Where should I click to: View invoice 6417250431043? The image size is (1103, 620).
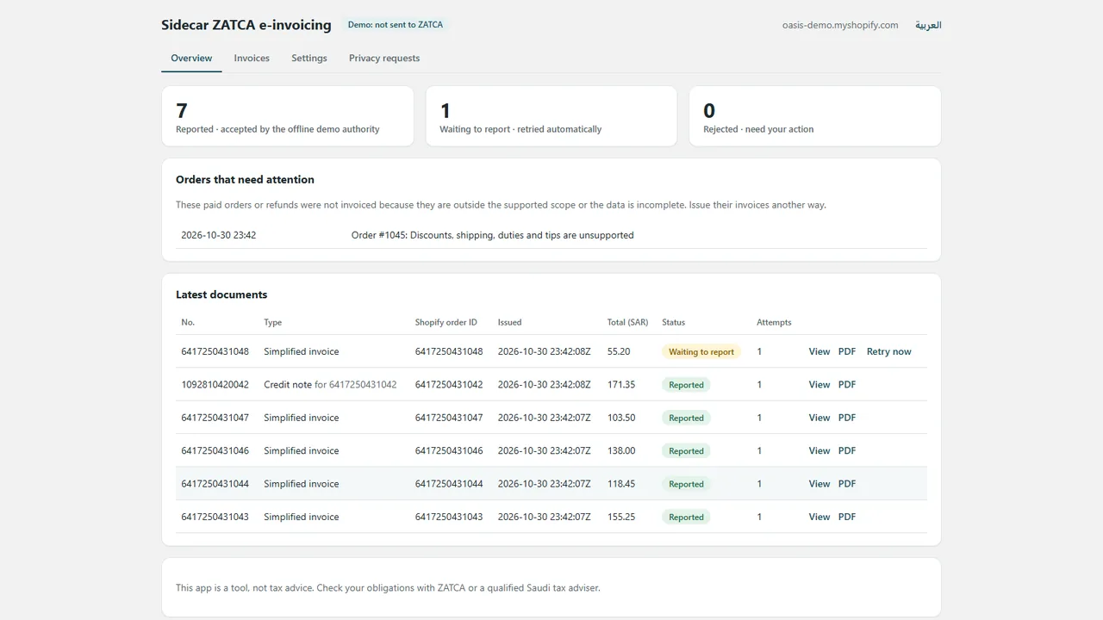pos(819,517)
